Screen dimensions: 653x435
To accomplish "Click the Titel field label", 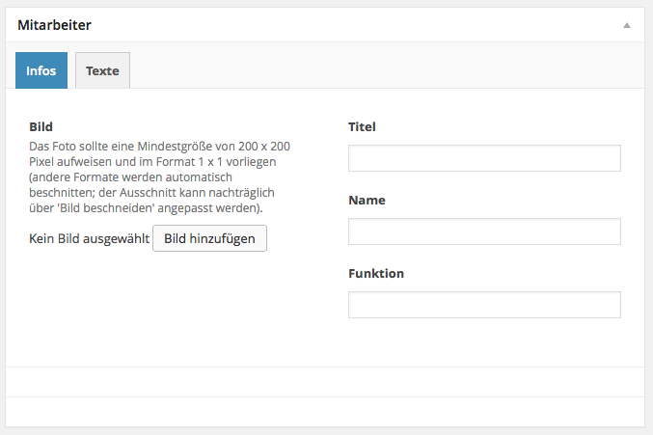I will (x=362, y=126).
